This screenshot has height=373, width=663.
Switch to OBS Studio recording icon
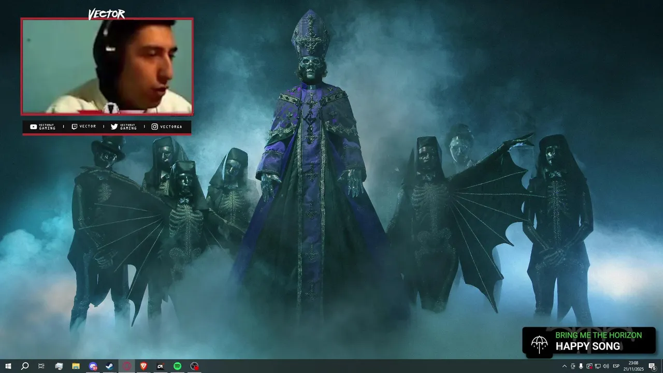point(194,366)
